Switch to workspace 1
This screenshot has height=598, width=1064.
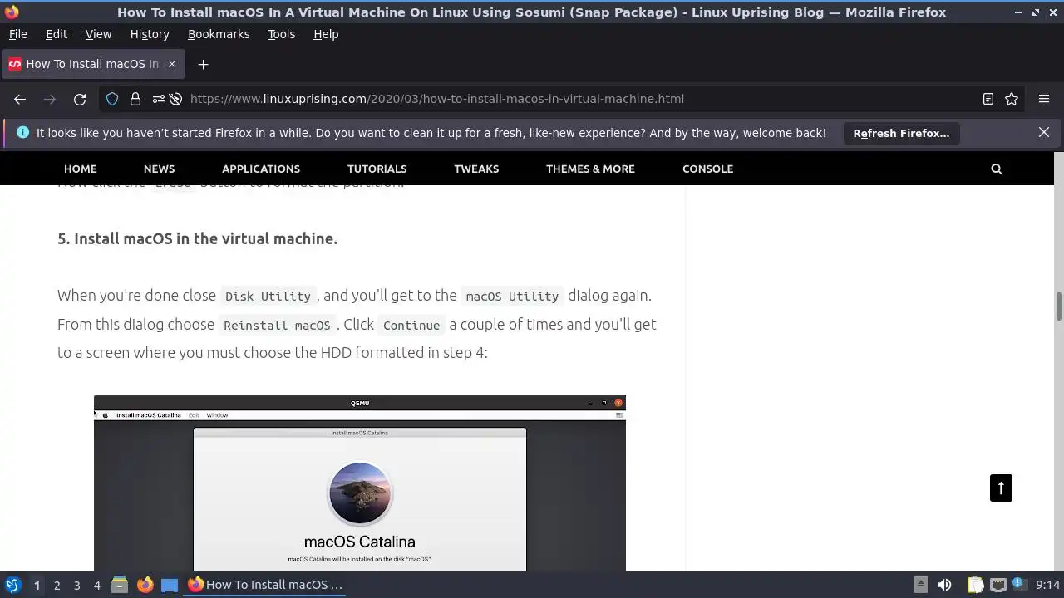tap(37, 585)
